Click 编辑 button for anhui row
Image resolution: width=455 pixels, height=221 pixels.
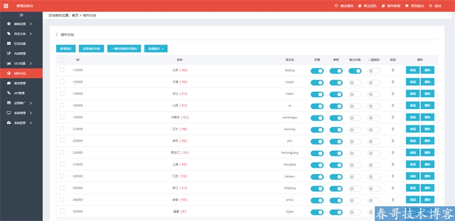[413, 199]
